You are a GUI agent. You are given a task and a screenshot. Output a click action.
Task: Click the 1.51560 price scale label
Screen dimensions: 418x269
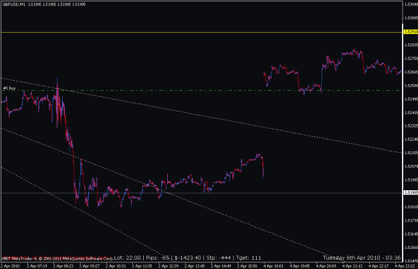click(411, 247)
